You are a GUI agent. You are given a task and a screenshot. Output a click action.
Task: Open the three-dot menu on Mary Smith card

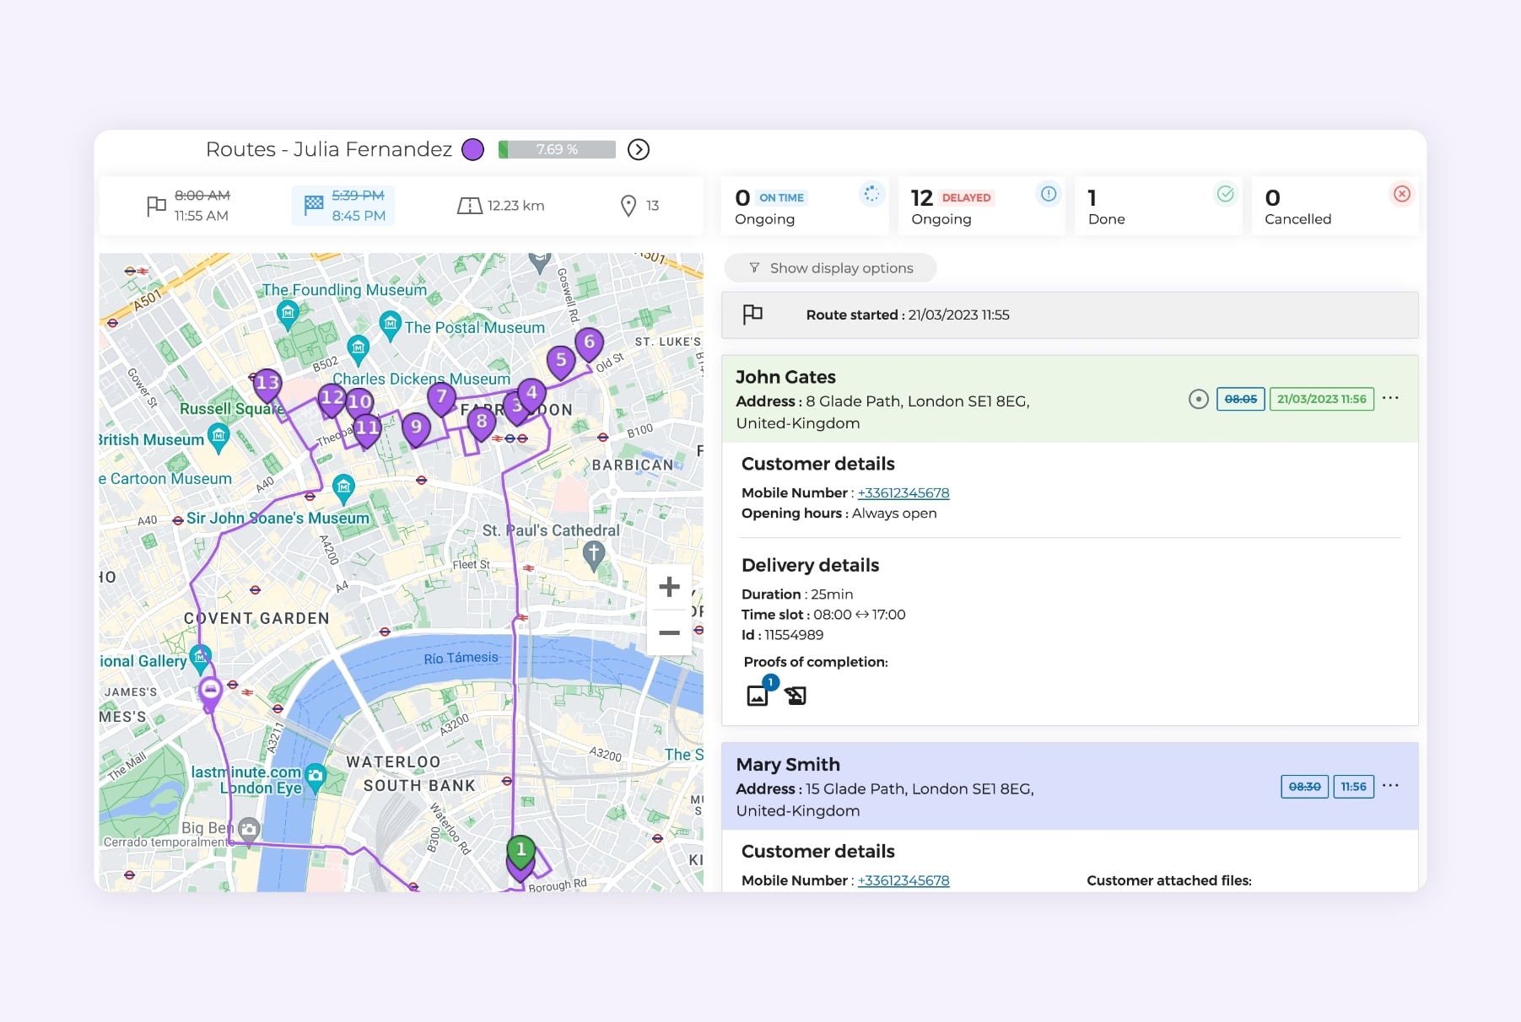[1391, 786]
